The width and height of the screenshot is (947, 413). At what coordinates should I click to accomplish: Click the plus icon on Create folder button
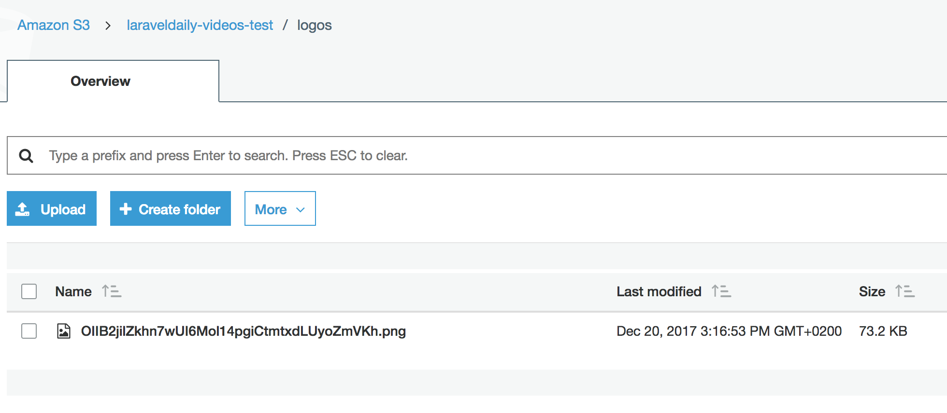(126, 208)
